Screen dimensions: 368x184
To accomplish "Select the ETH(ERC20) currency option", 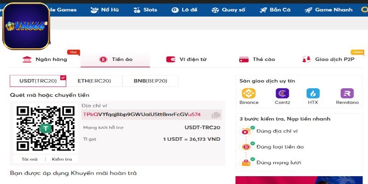I will pos(94,81).
